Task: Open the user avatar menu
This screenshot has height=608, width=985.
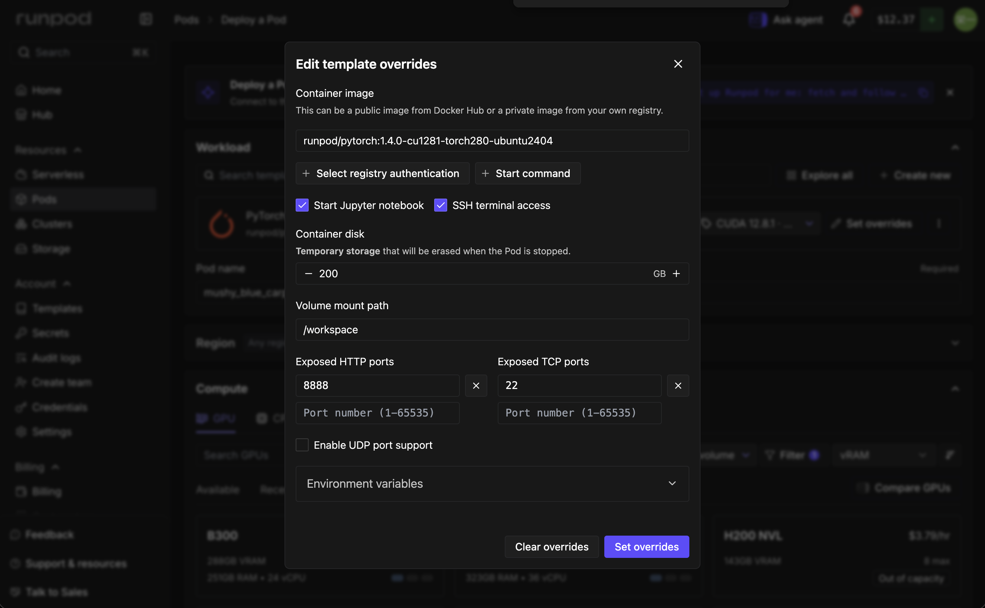Action: coord(965,19)
